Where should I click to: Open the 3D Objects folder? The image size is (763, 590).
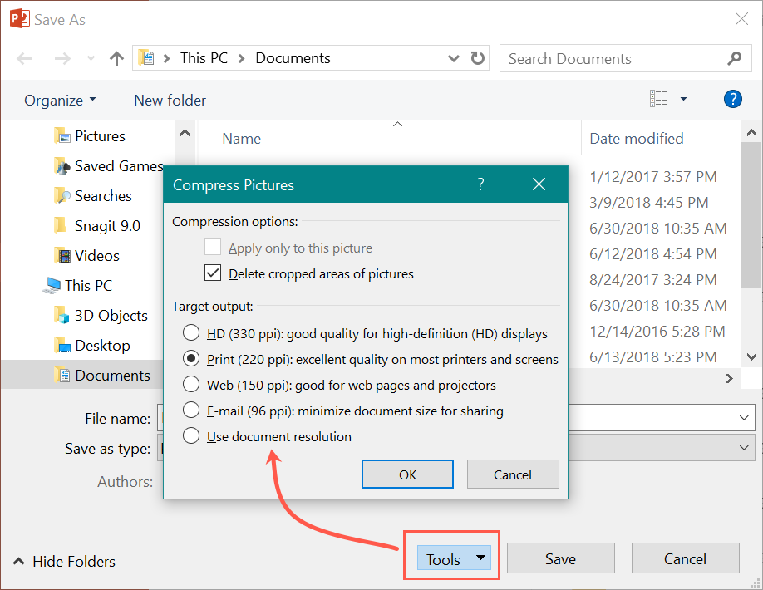coord(111,316)
